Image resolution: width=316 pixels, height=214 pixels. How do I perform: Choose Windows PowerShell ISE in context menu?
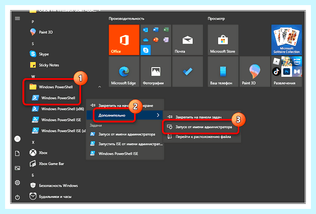tap(125, 154)
